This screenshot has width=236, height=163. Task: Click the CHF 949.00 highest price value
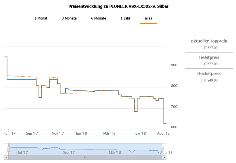pyautogui.click(x=209, y=80)
